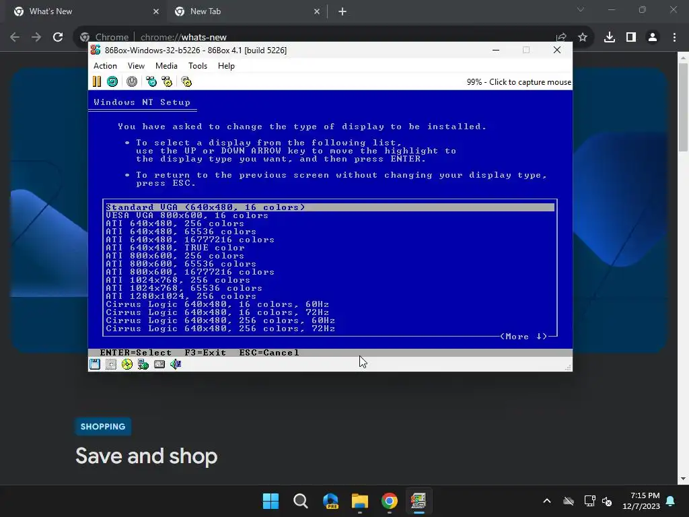689x517 pixels.
Task: Show hidden system tray icons
Action: tap(547, 501)
